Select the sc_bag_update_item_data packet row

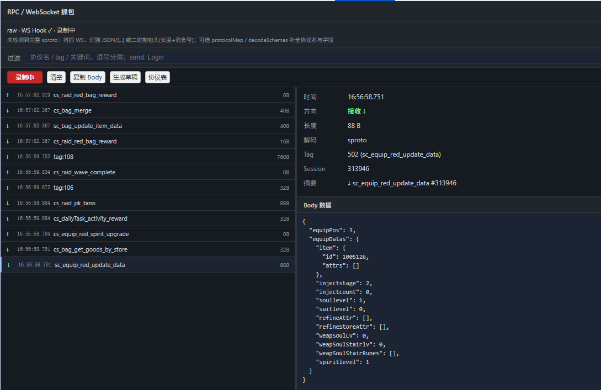147,126
